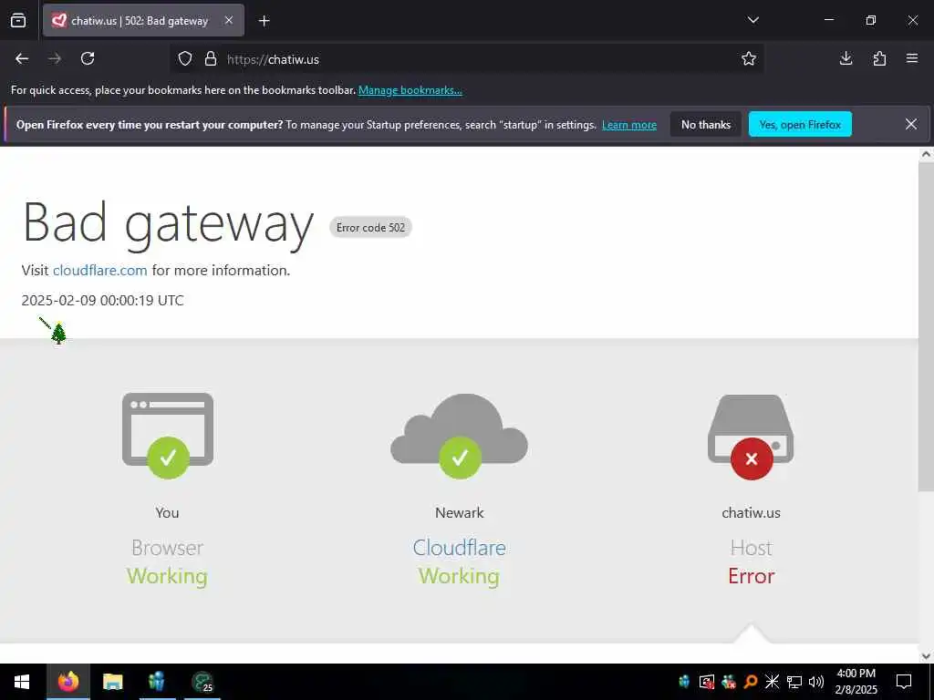The height and width of the screenshot is (700, 934).
Task: Visit the cloudflare.com link
Action: tap(100, 270)
